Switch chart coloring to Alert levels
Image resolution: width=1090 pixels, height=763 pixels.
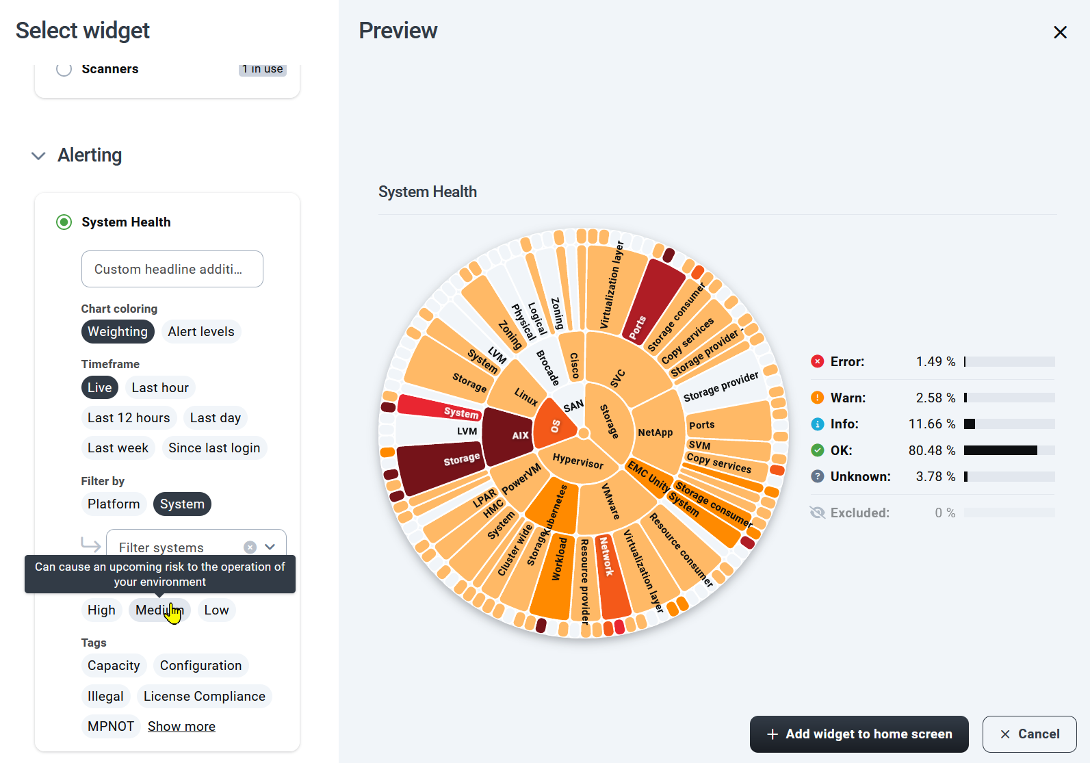tap(201, 332)
